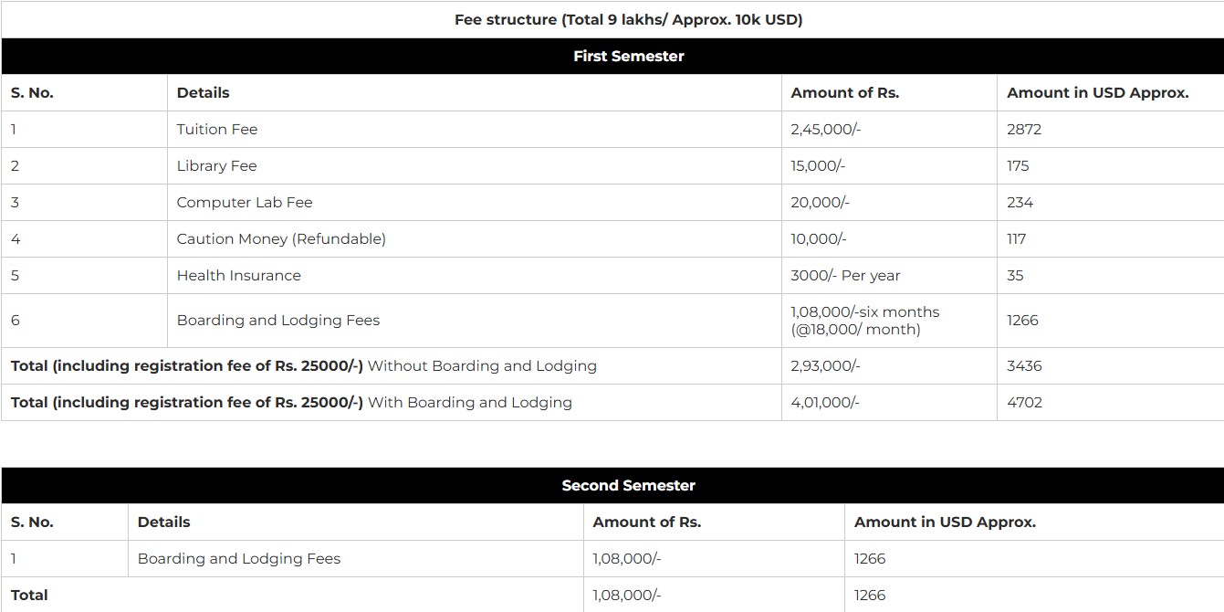Click the 4,01,000/- total amount
The height and width of the screenshot is (612, 1224).
click(x=824, y=402)
